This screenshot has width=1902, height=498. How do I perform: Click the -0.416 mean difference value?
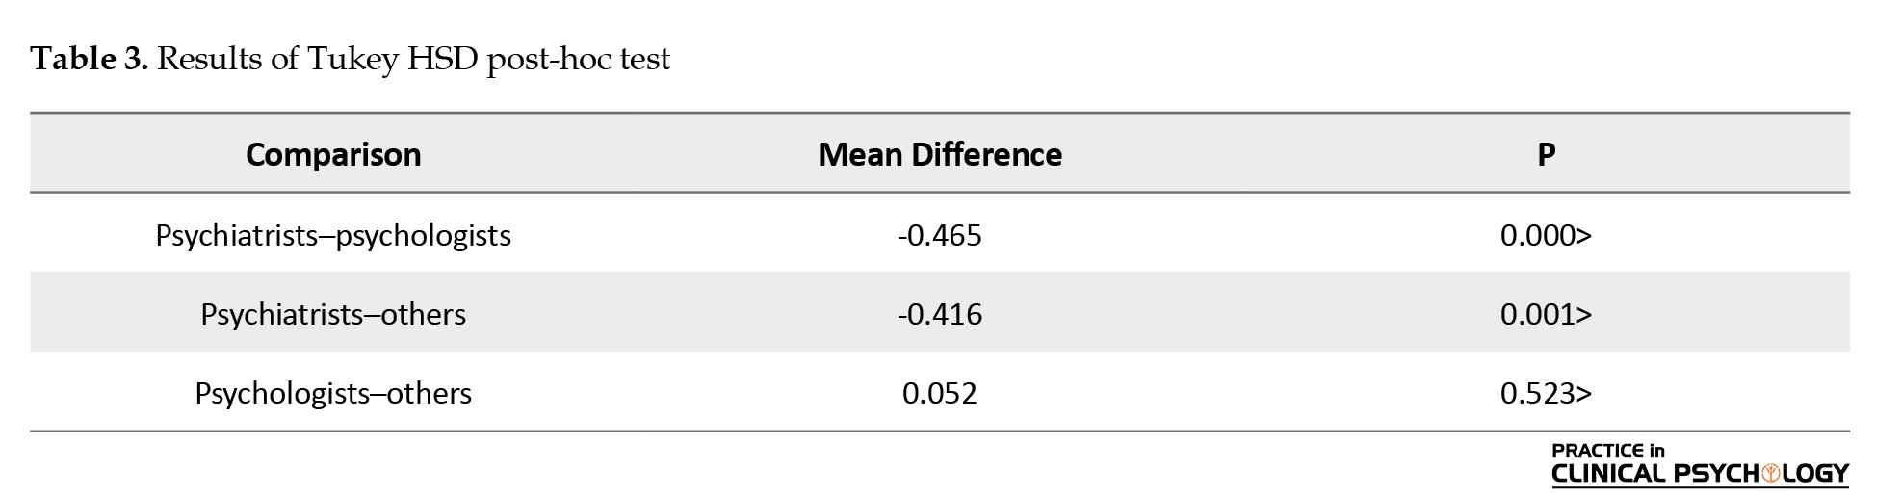click(940, 314)
